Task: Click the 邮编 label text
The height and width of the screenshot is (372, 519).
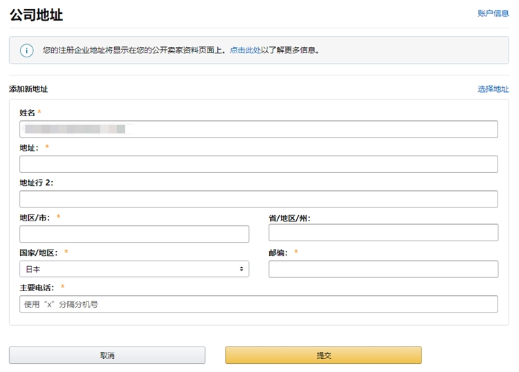Action: coord(278,252)
